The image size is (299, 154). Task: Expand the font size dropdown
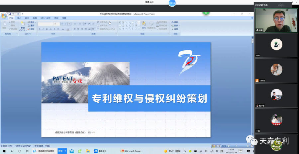coord(59,24)
